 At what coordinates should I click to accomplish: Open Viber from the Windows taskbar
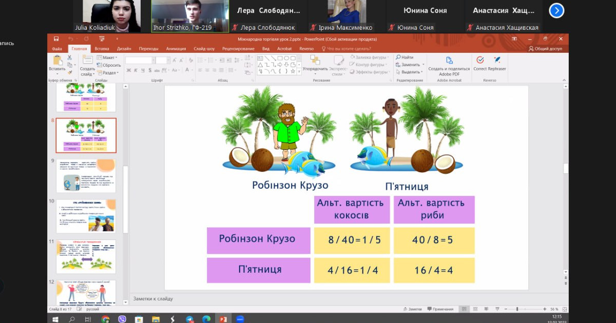coord(122,319)
